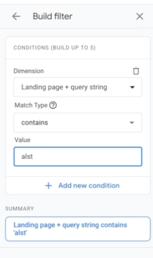Click the 'Match Type' label text

(31, 105)
